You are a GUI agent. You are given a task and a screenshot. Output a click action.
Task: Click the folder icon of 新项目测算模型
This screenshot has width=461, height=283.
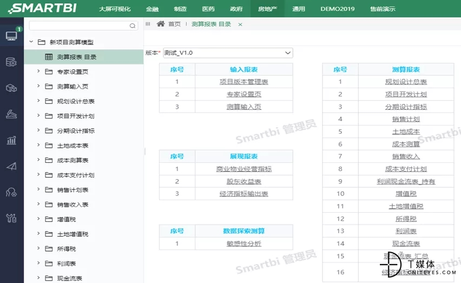pos(42,42)
